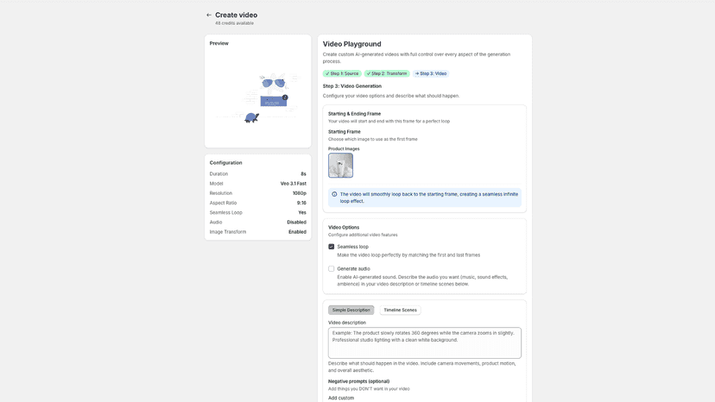Enable the Generate audio checkbox

coord(331,269)
